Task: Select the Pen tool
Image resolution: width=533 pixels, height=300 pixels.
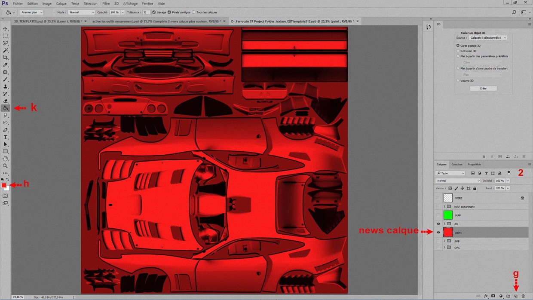Action: coord(6,130)
